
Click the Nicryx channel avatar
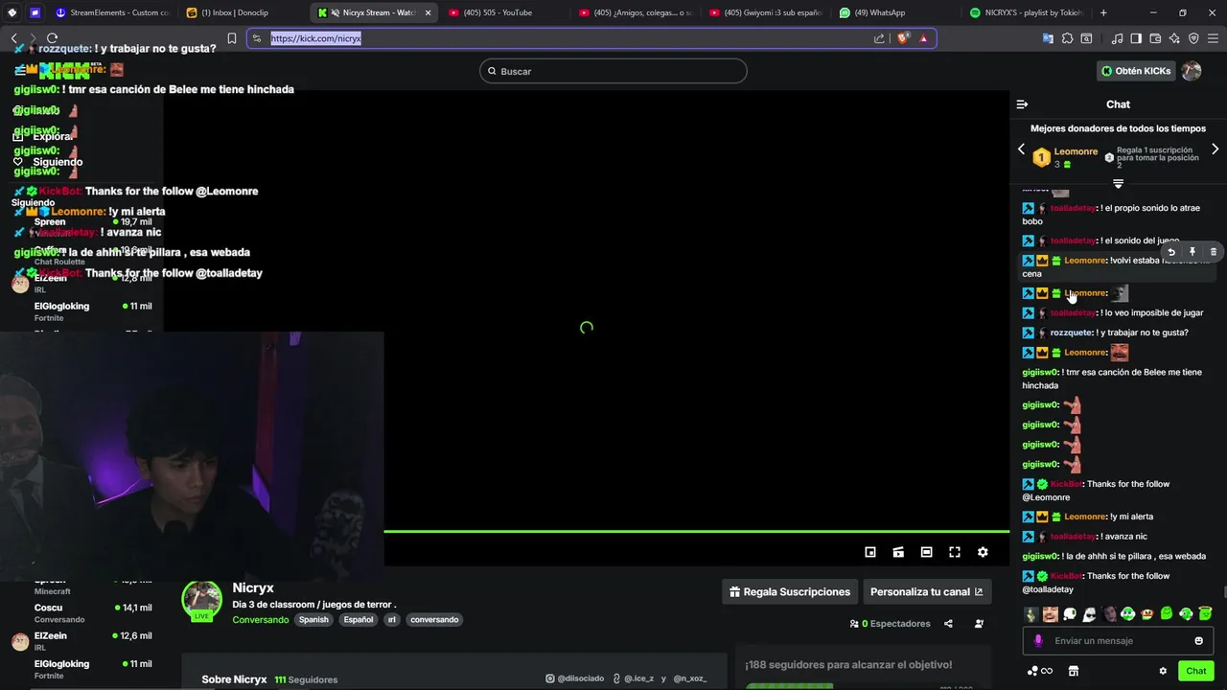pyautogui.click(x=201, y=601)
